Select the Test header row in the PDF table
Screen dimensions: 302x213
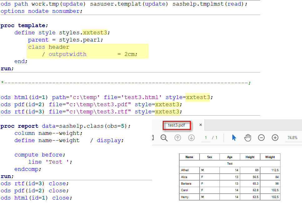pyautogui.click(x=230, y=163)
